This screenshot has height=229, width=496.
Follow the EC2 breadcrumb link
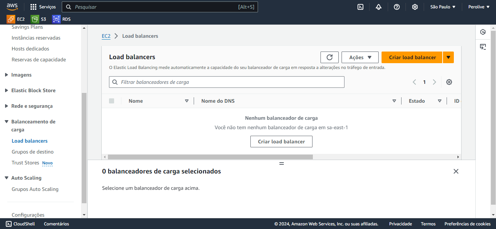[x=106, y=36]
